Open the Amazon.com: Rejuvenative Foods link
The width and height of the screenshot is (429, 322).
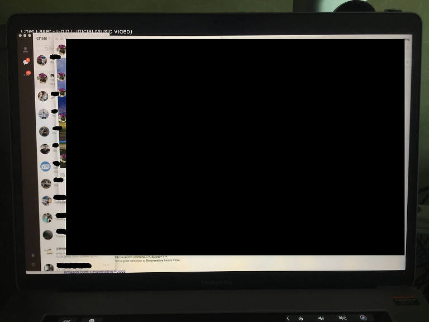point(94,271)
